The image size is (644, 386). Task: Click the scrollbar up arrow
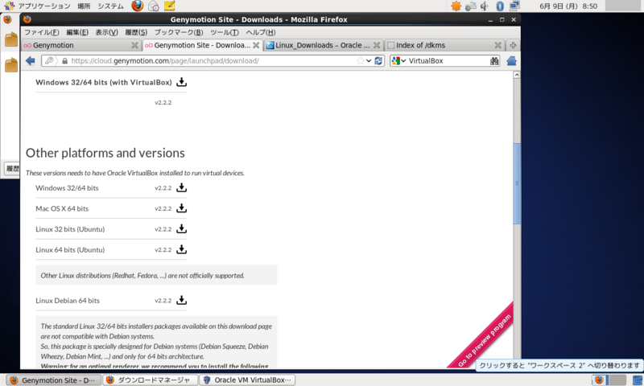point(517,75)
